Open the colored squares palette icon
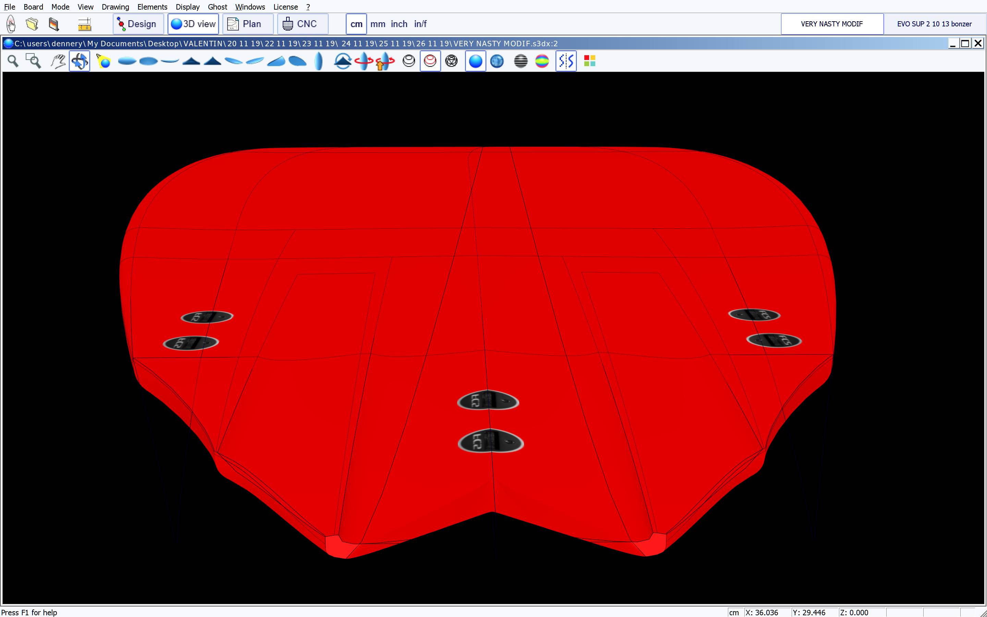Screen dimensions: 987x617 pyautogui.click(x=589, y=61)
